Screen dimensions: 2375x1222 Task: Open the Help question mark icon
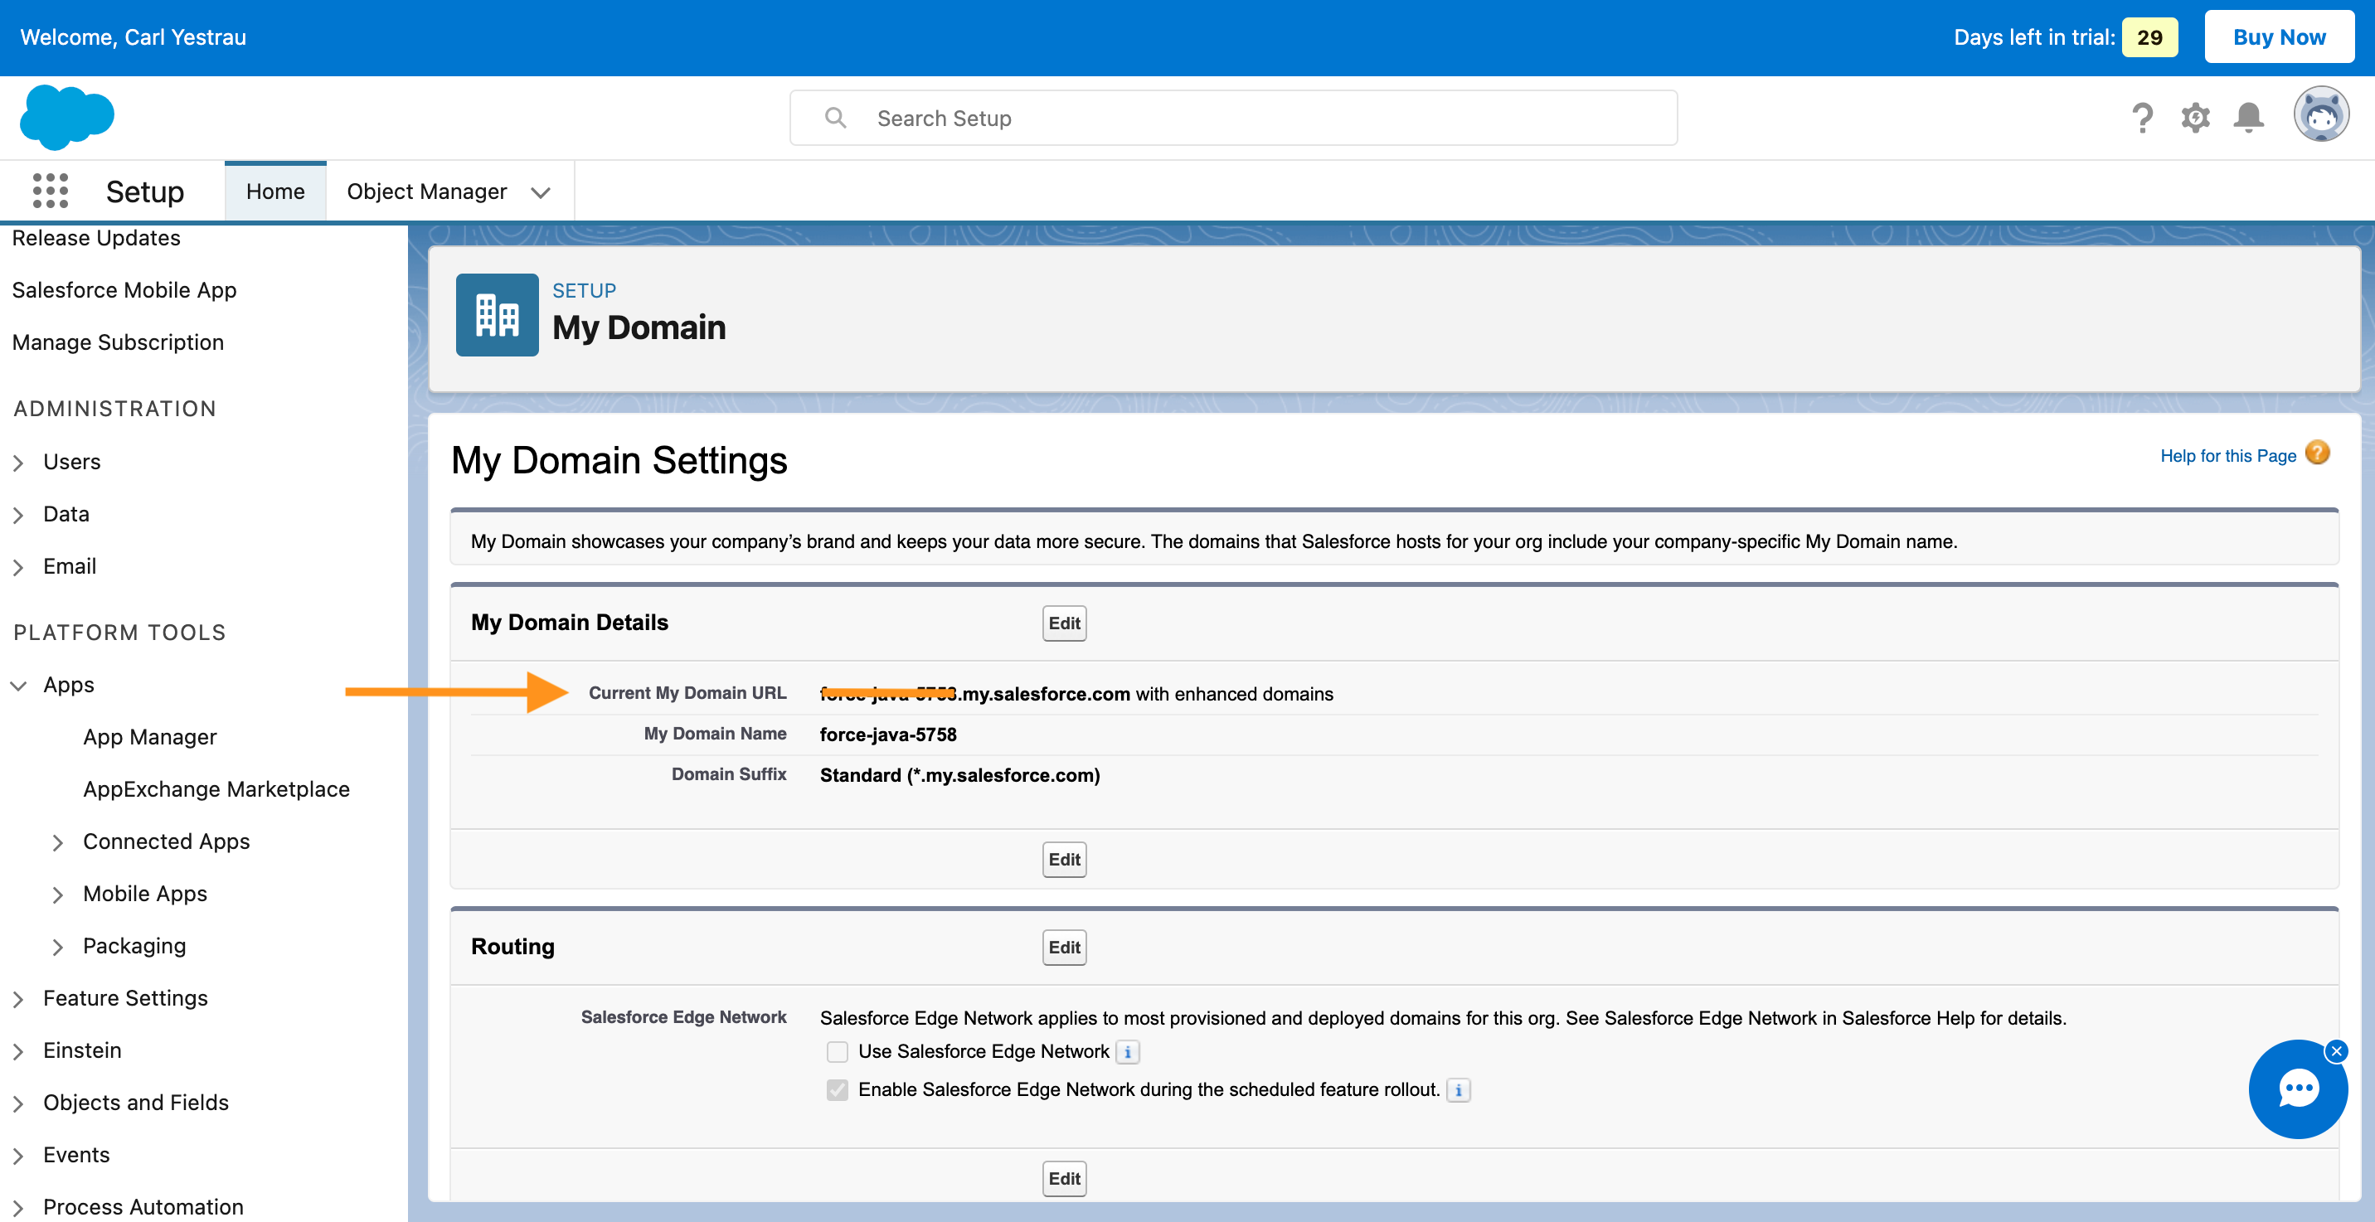[x=2142, y=118]
